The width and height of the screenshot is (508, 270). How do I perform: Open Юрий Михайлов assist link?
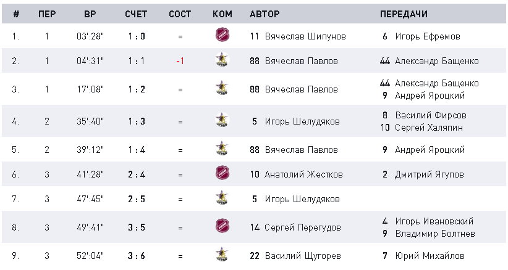pos(430,256)
